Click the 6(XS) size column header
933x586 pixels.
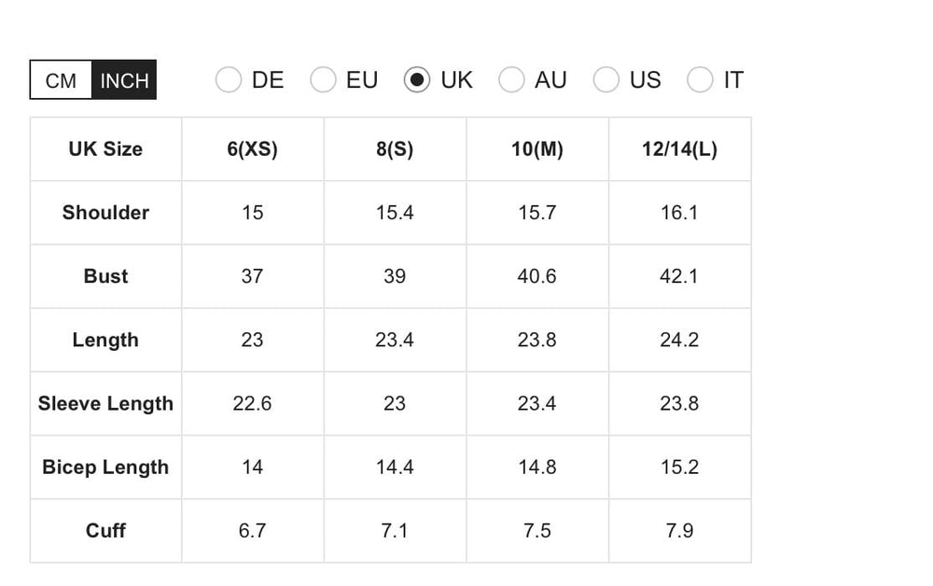coord(253,149)
